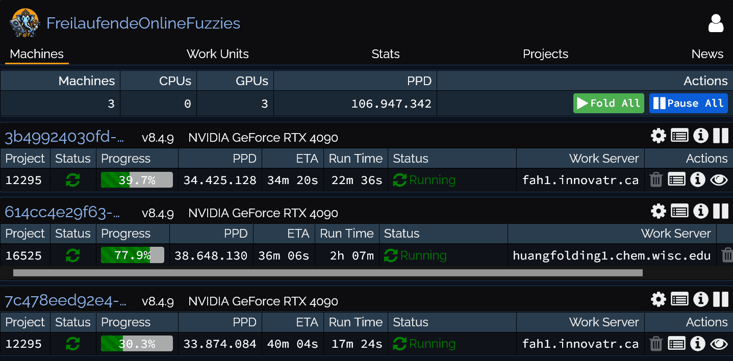Switch to the Work Units tab
This screenshot has width=733, height=361.
tap(217, 54)
